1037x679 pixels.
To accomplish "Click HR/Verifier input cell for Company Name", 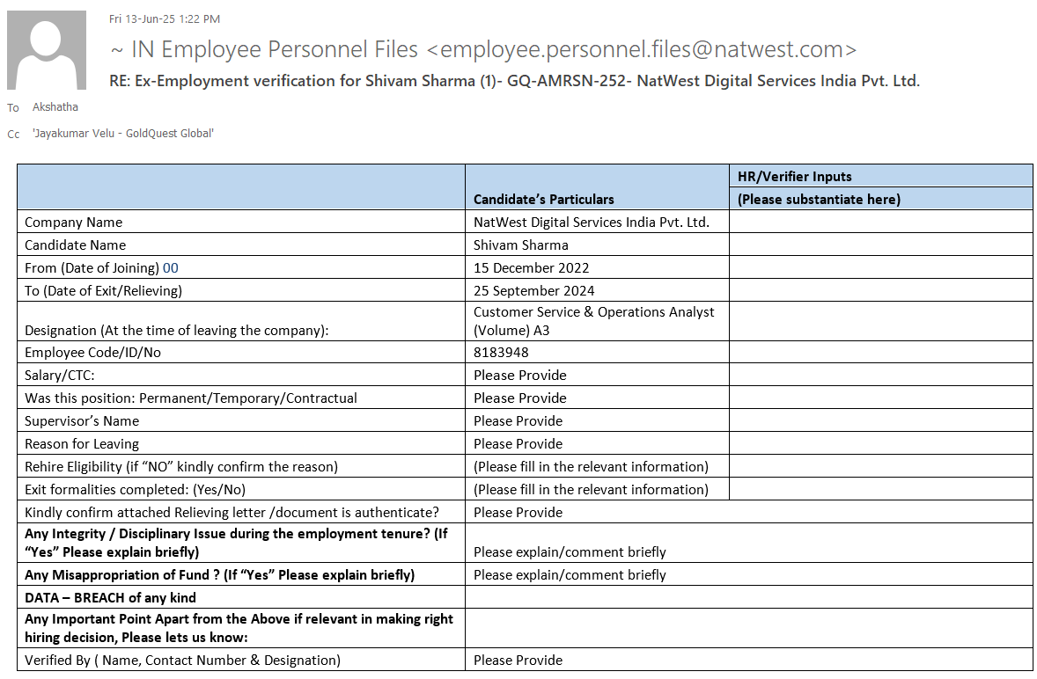I will pyautogui.click(x=880, y=222).
